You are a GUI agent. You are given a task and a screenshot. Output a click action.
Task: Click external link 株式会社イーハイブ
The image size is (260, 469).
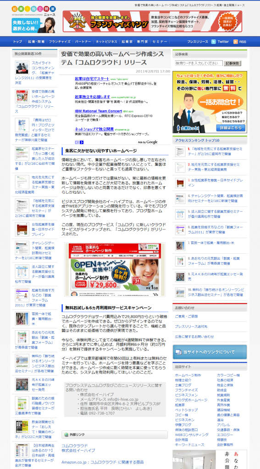coord(78,450)
